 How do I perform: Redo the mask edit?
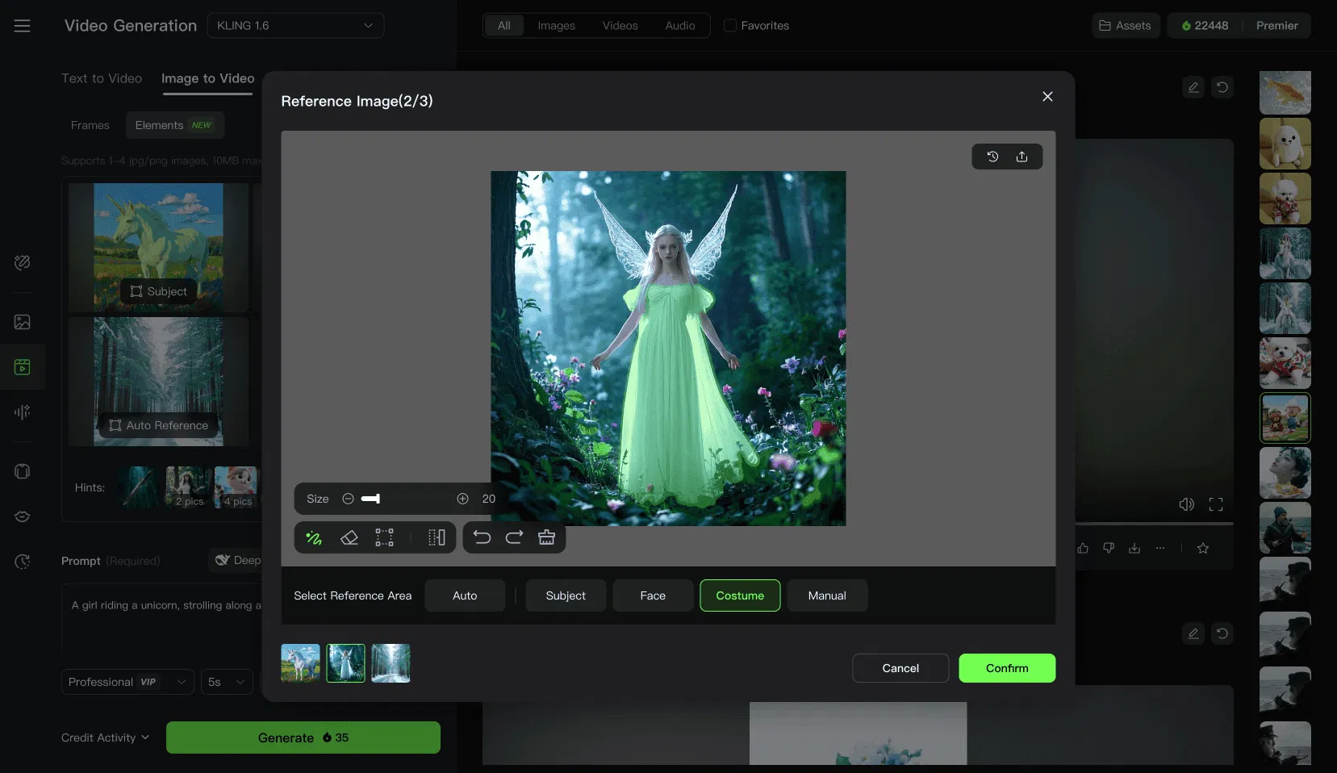[x=514, y=537]
